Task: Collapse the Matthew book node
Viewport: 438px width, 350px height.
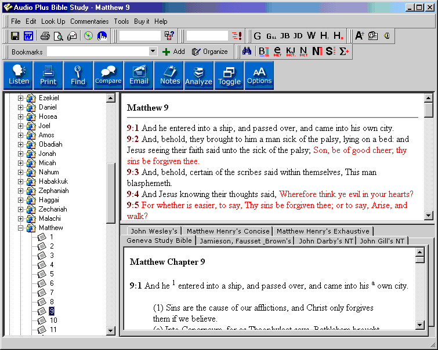Action: [20, 228]
